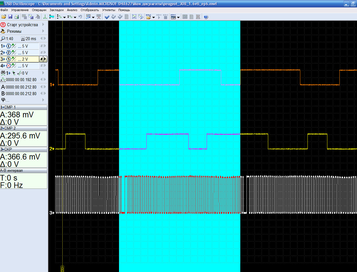Toggle channel 1 coupling waveform icon
Viewport: 357px width, 272px height.
(x=14, y=46)
